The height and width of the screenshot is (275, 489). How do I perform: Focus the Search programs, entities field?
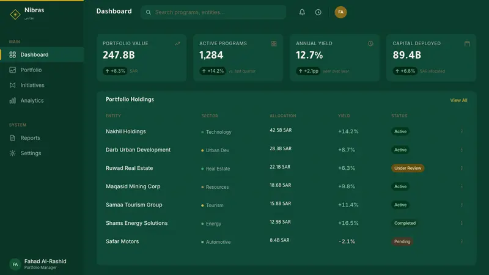[x=213, y=12]
